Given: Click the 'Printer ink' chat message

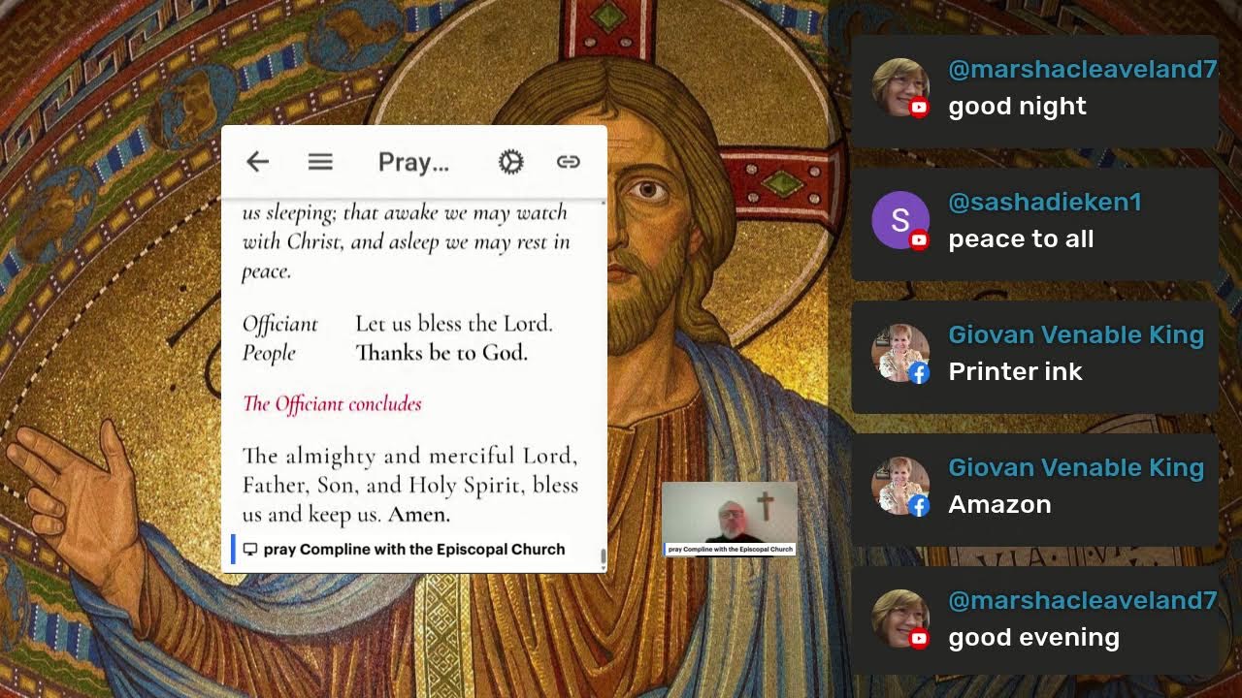Looking at the screenshot, I should [1015, 371].
